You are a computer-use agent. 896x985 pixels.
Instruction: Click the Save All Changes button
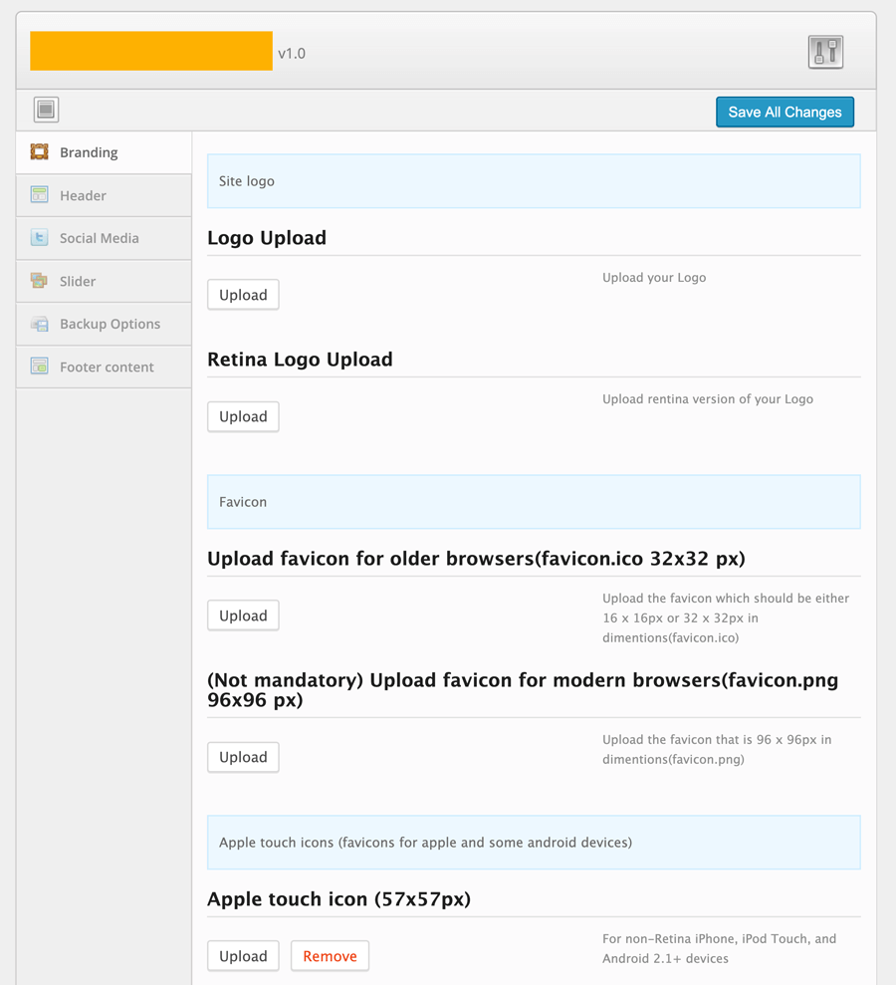point(784,112)
